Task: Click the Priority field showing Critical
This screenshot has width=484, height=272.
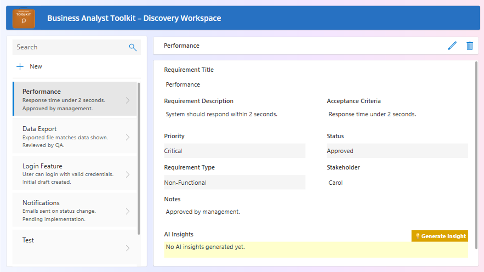Action: [x=234, y=151]
